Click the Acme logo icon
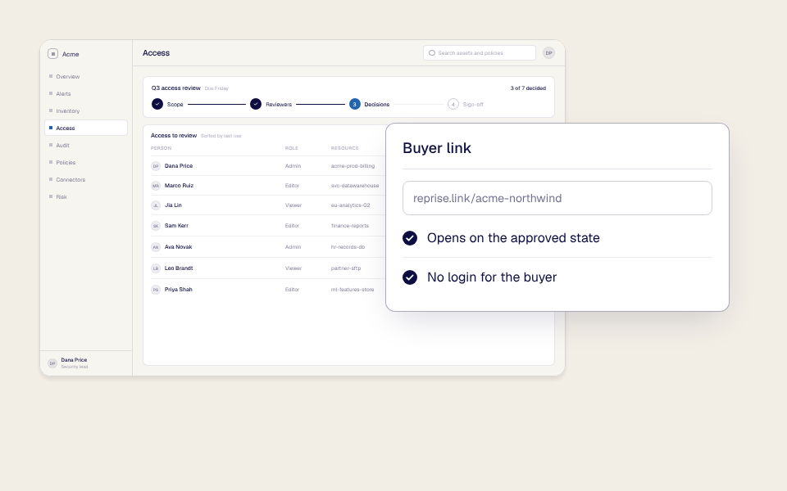Screen dimensions: 787x491 tap(52, 54)
